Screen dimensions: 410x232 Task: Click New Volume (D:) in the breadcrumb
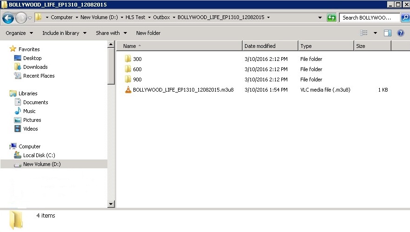(99, 17)
